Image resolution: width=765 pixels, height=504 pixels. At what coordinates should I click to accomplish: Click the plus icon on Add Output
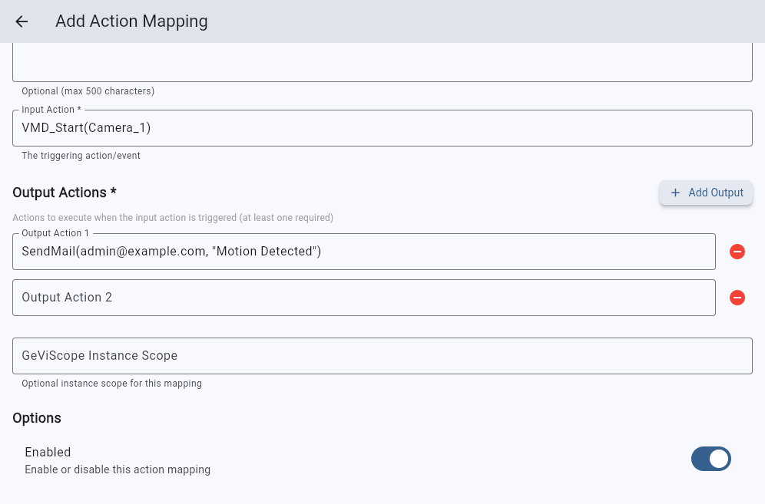click(676, 193)
